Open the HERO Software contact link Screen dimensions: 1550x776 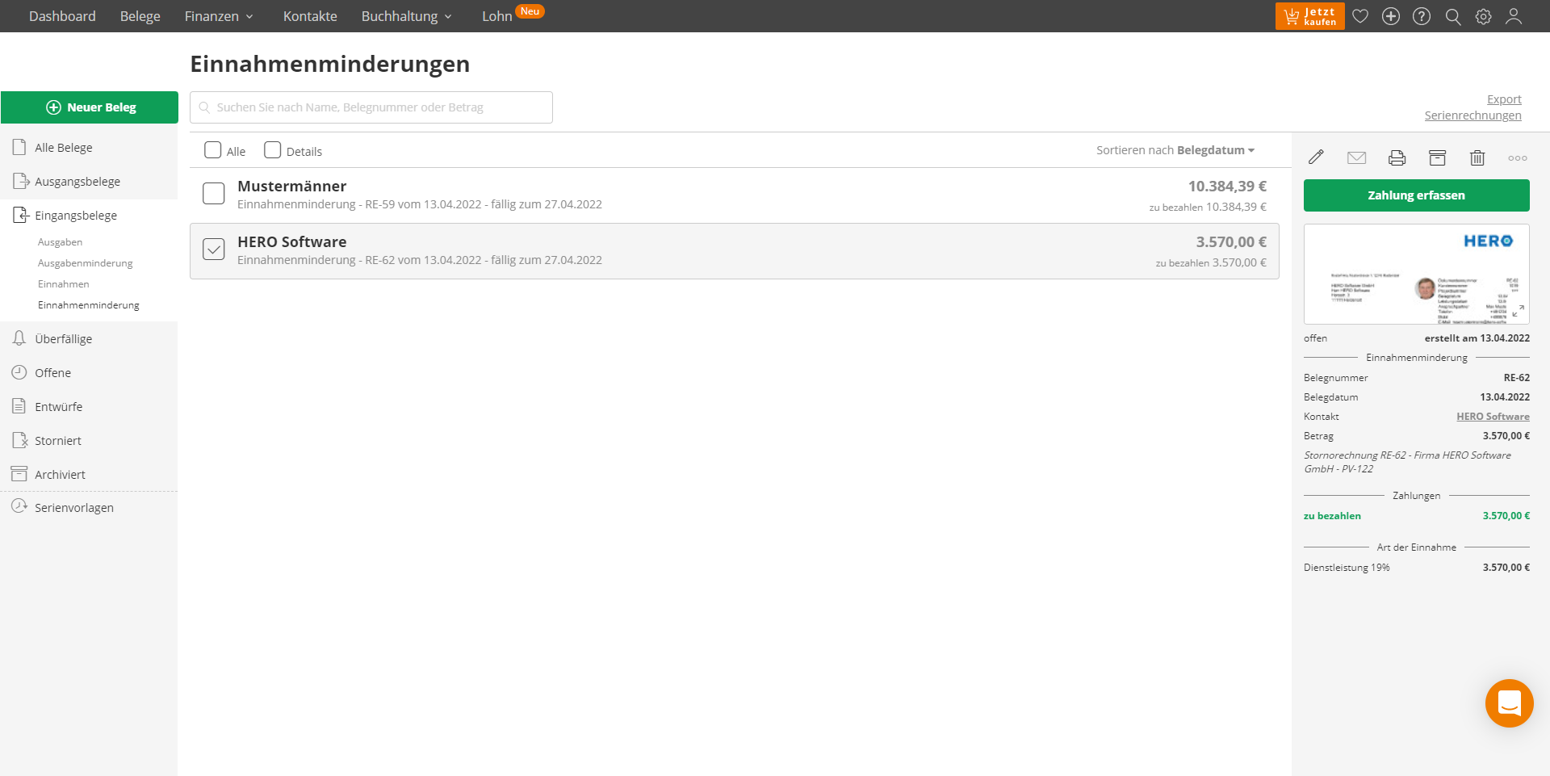(x=1493, y=417)
